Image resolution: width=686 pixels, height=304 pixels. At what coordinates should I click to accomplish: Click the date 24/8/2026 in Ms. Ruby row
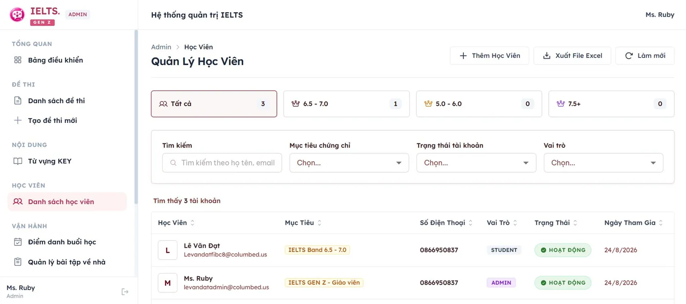point(621,283)
